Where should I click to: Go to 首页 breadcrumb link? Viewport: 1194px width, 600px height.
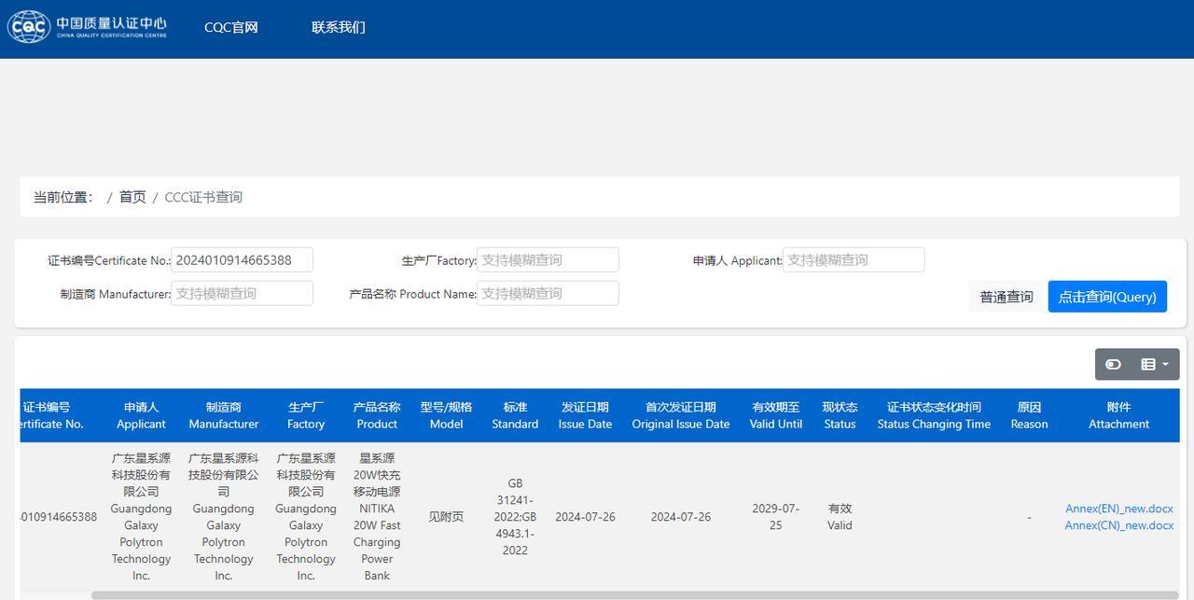coord(132,197)
